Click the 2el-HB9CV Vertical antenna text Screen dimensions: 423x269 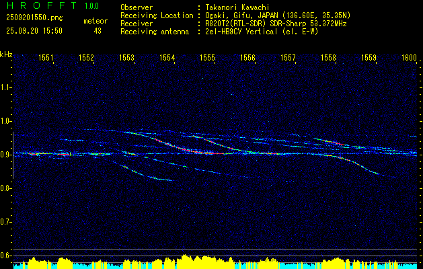(262, 32)
